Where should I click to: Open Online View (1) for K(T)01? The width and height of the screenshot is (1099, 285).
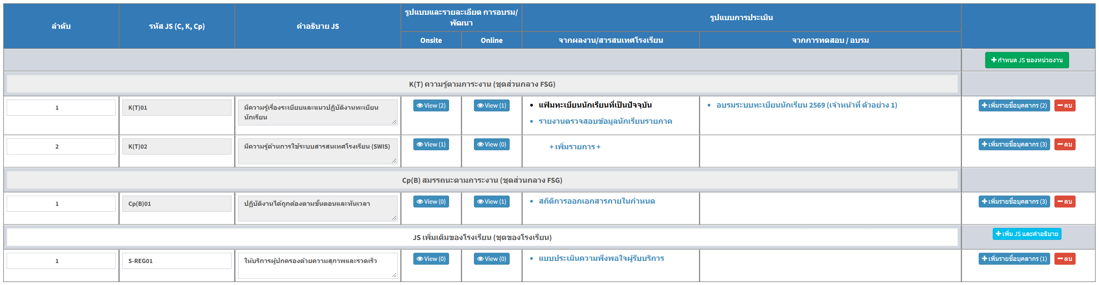(x=492, y=105)
